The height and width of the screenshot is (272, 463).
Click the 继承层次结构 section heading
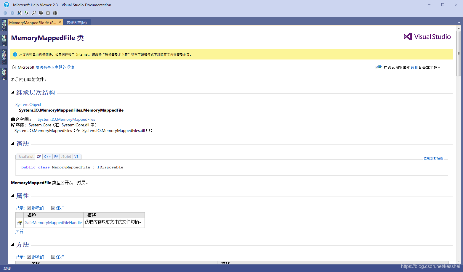coord(36,93)
